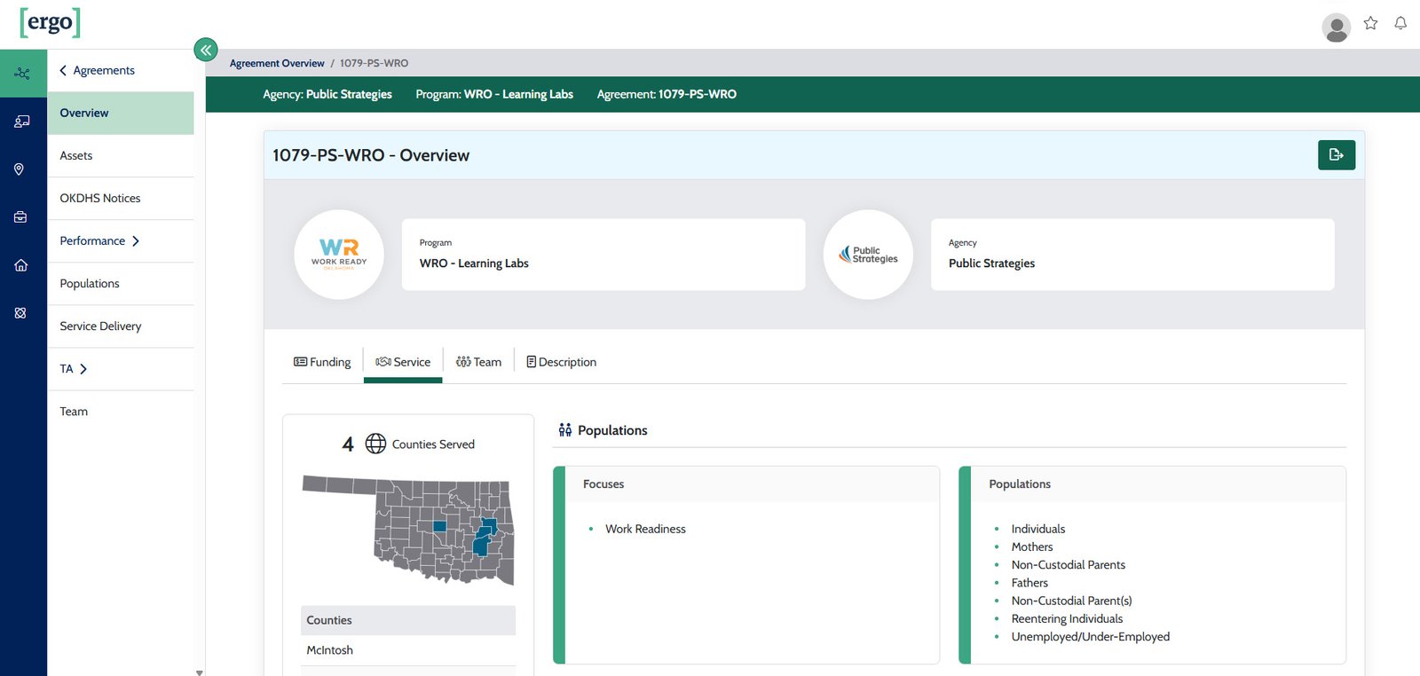Open the home rail icon
This screenshot has height=676, width=1420.
pyautogui.click(x=20, y=265)
